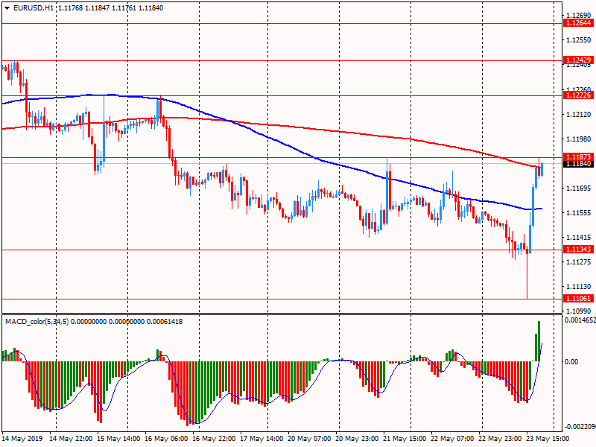
Task: Click the 1.10990 price scale value
Action: (579, 311)
